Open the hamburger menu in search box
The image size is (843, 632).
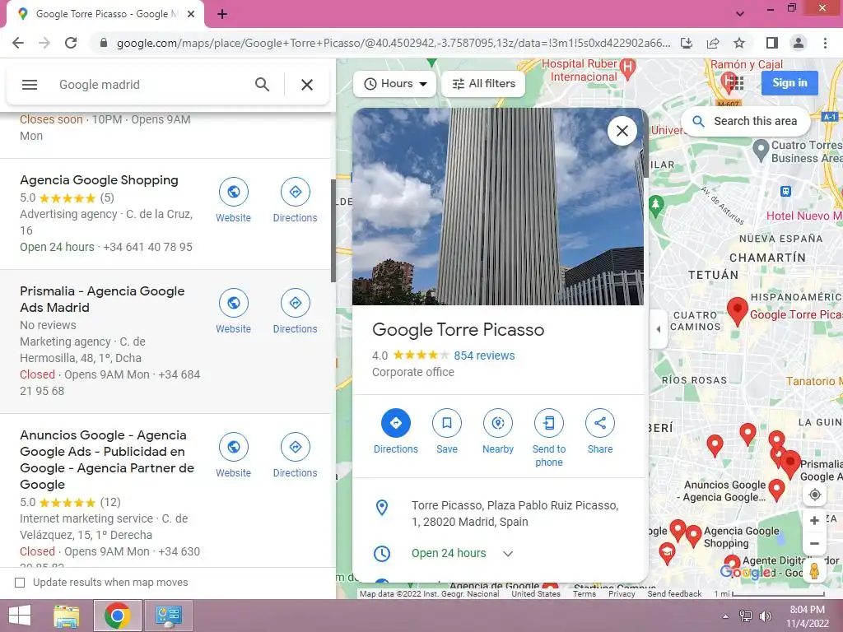(30, 85)
